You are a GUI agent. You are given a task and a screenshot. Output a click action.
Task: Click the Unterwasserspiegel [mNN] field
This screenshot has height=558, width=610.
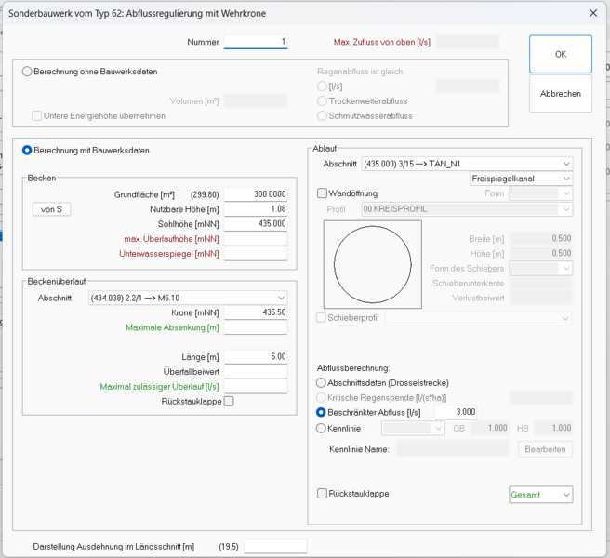[x=256, y=254]
